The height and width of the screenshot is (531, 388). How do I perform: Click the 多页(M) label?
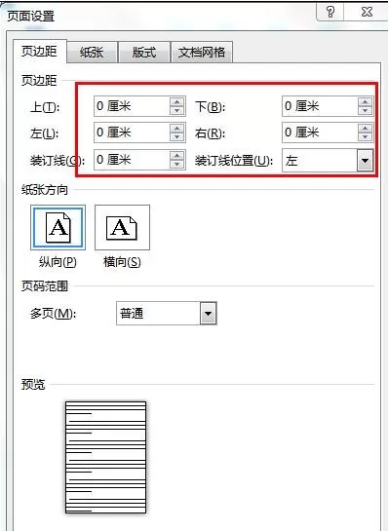click(x=54, y=314)
